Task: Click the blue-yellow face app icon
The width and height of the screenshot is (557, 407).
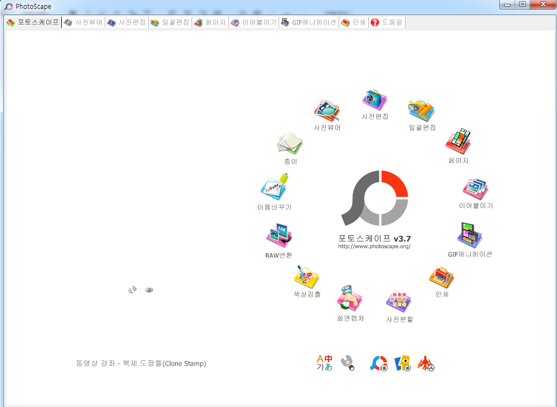Action: tap(403, 363)
